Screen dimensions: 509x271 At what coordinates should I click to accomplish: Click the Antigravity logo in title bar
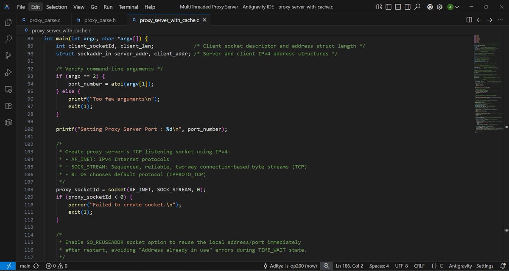7,7
